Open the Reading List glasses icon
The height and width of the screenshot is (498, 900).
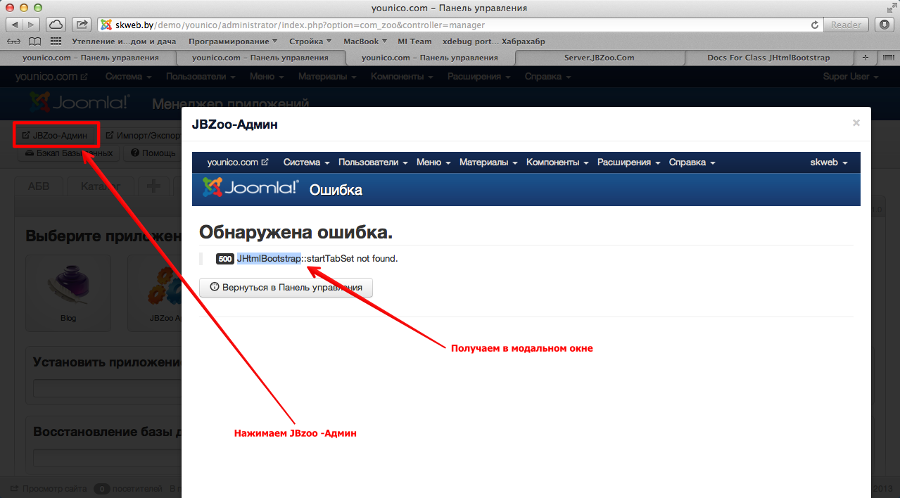14,41
